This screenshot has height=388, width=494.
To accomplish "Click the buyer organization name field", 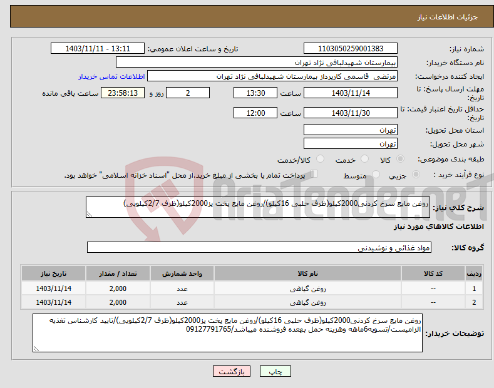I will coord(257,62).
